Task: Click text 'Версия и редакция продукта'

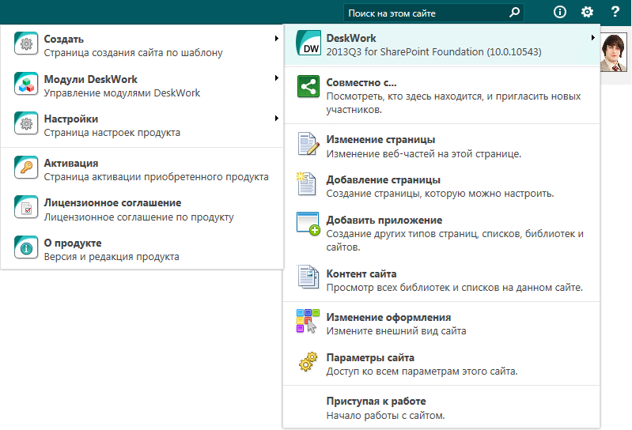Action: [x=112, y=256]
